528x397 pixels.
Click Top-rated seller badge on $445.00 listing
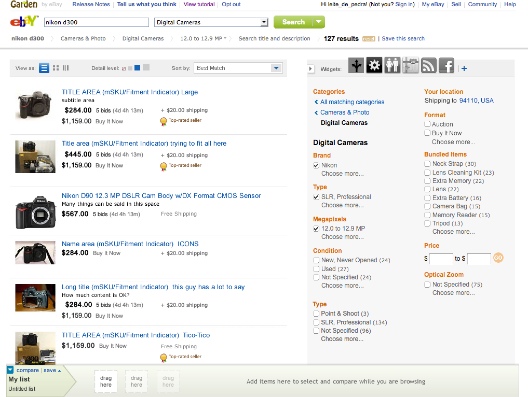pyautogui.click(x=181, y=166)
